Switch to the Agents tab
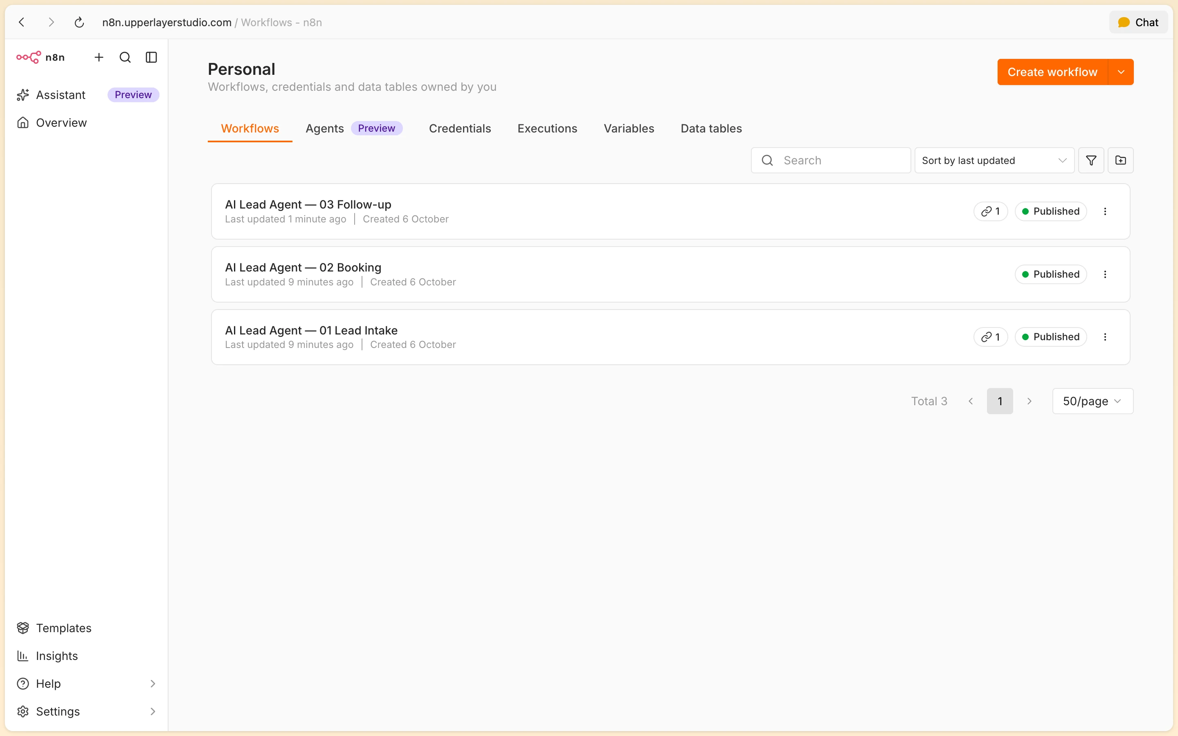Screen dimensions: 1178x736 [354, 128]
